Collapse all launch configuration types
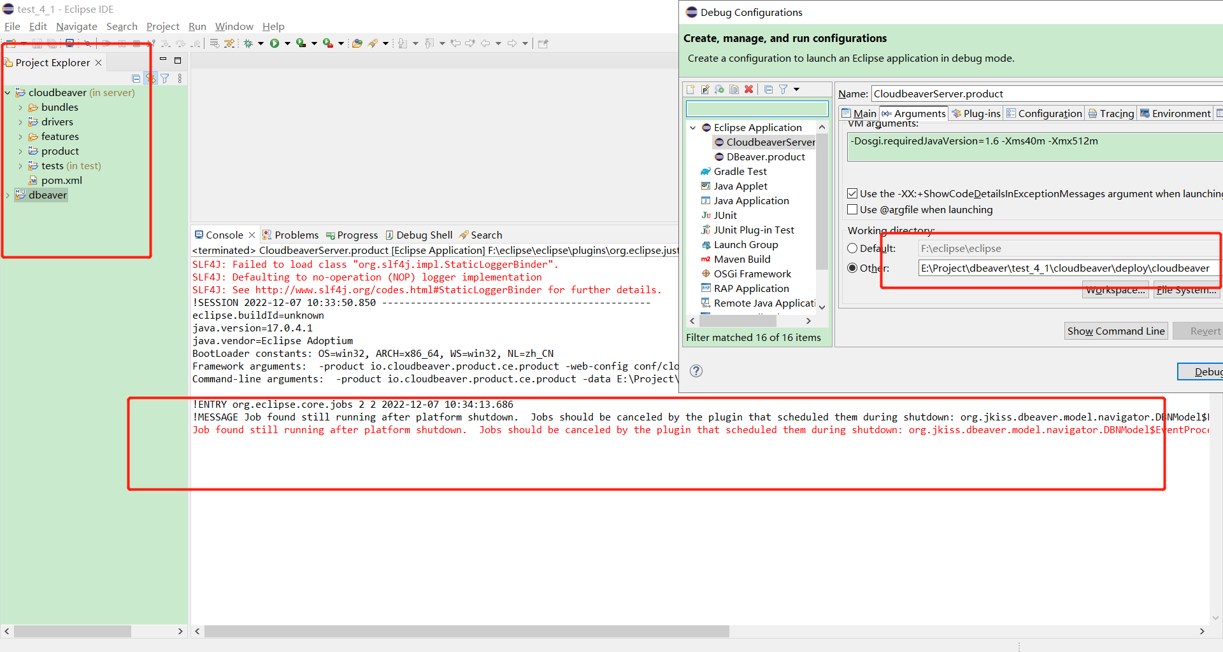Viewport: 1223px width, 652px height. pos(768,90)
